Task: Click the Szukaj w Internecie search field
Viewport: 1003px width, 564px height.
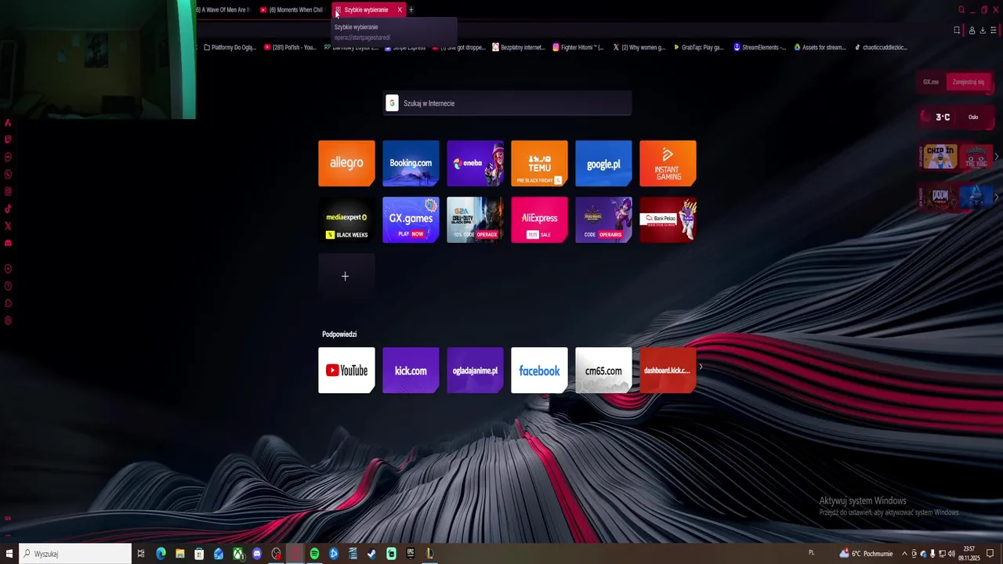Action: 507,103
